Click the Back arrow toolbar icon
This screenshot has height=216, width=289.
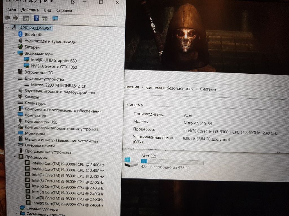click(8, 18)
